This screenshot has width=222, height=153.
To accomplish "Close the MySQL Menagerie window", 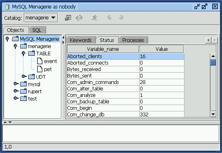I will click(215, 6).
